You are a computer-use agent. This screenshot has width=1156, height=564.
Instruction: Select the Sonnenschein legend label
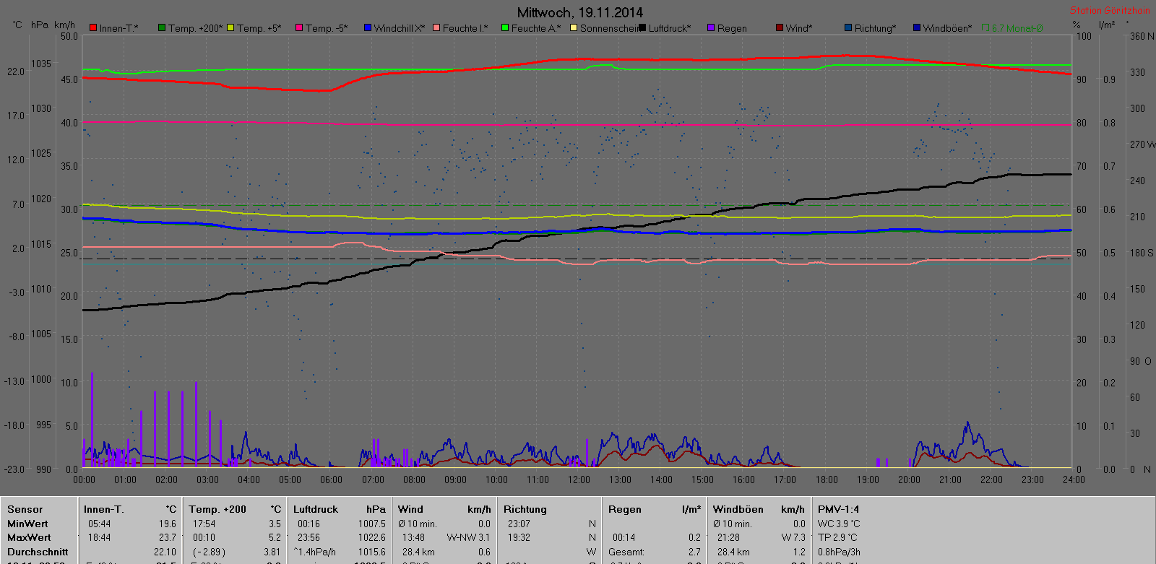[x=609, y=28]
